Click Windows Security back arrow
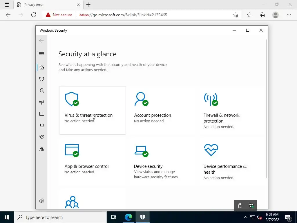 coord(41,41)
